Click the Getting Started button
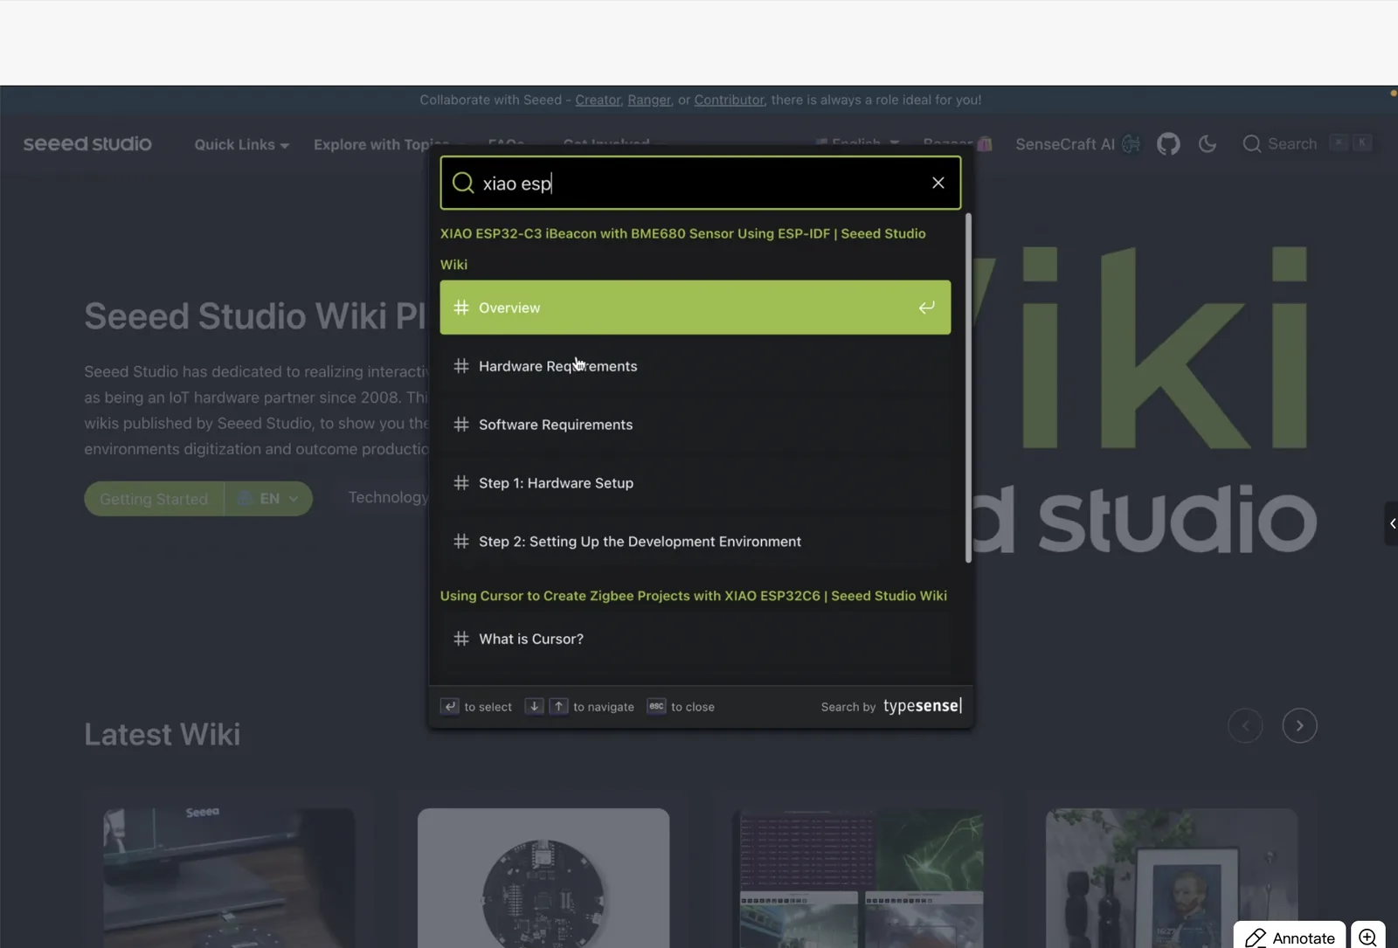The image size is (1398, 948). click(154, 499)
